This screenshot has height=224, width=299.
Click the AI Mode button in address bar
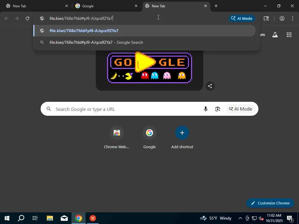pos(242,18)
